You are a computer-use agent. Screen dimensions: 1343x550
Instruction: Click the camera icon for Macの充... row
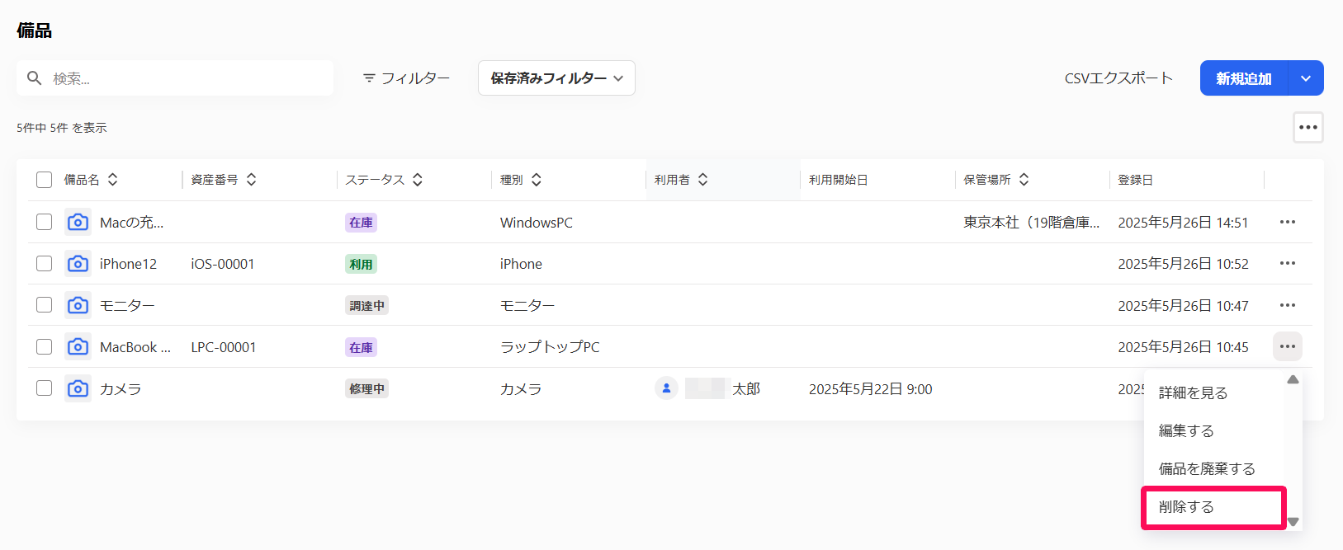click(78, 222)
